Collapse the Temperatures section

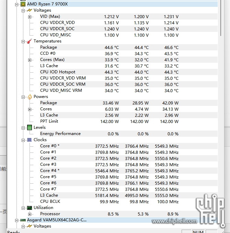click(x=23, y=41)
